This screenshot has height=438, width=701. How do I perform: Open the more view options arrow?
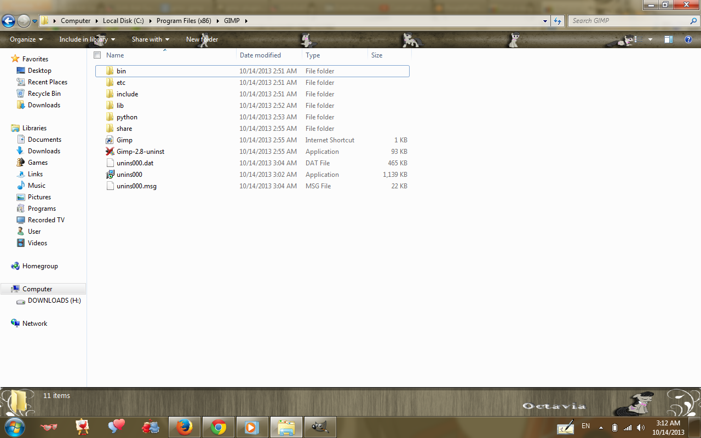[650, 39]
